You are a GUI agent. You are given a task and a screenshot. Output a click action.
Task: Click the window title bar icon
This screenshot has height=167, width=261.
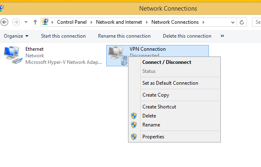coord(2,8)
